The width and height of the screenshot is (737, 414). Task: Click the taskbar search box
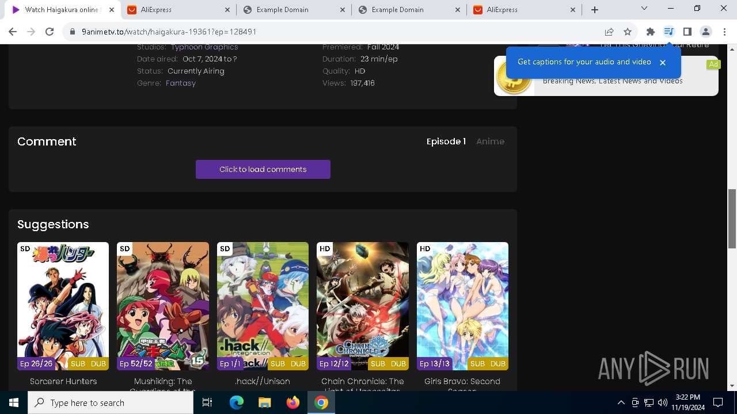pos(111,402)
